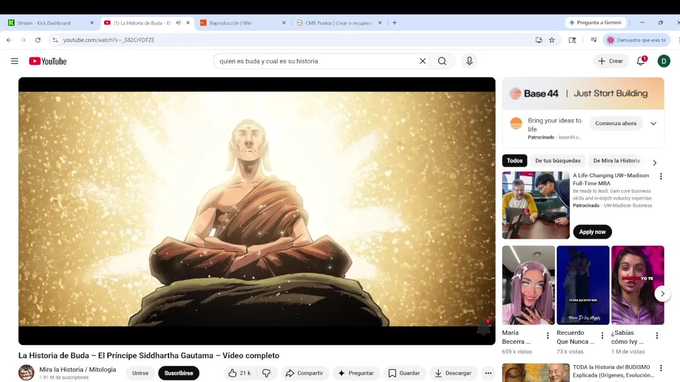Click Comienza ahora in Base 44 ad
Viewport: 680px width, 382px height.
coord(616,124)
